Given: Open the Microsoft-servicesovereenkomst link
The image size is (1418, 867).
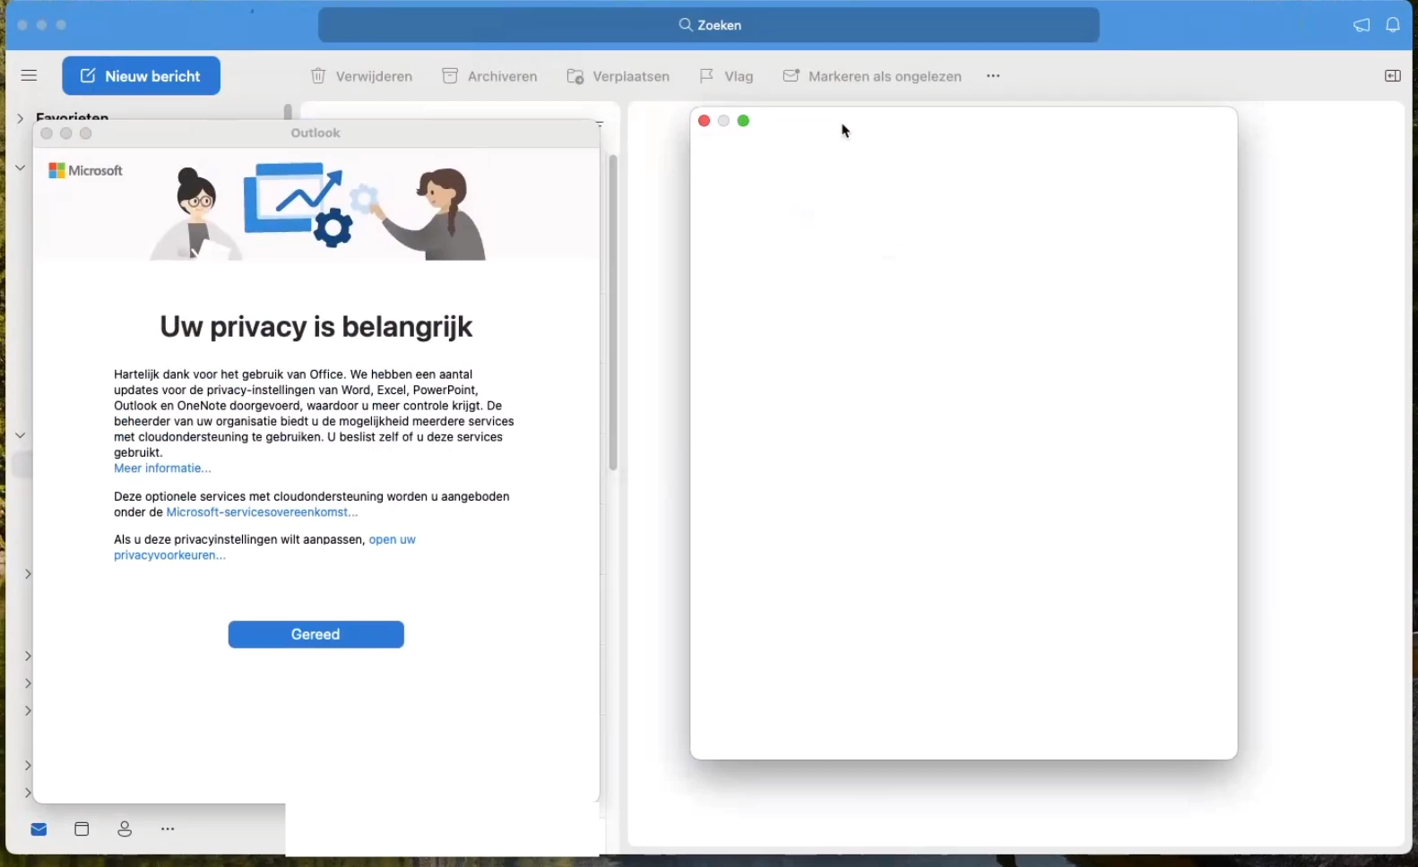Looking at the screenshot, I should (262, 512).
